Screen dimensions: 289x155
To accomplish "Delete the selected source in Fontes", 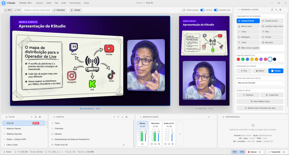I will tap(126, 117).
